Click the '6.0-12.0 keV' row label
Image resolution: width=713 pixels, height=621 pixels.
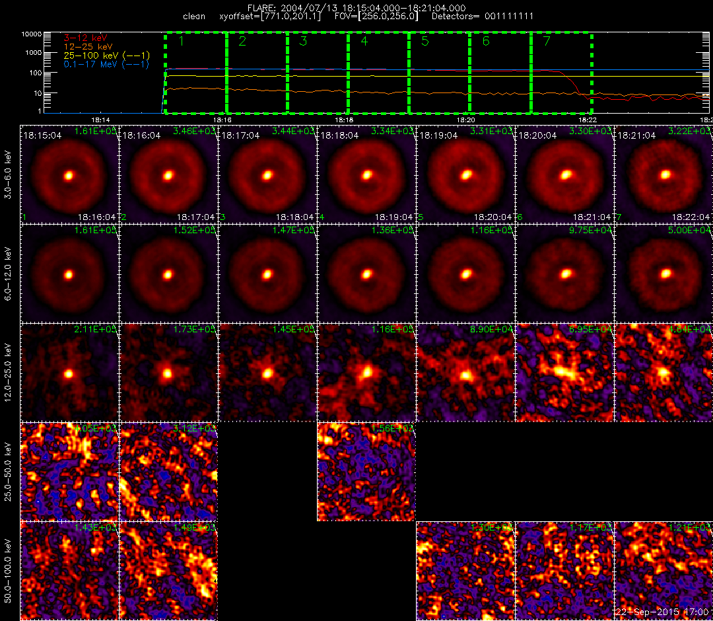click(8, 274)
